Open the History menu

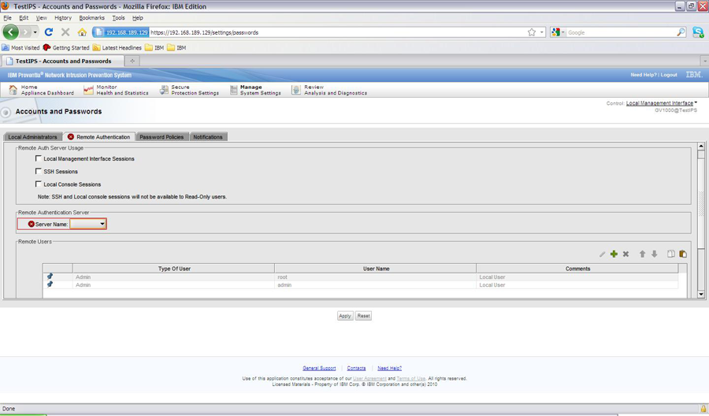coord(63,17)
